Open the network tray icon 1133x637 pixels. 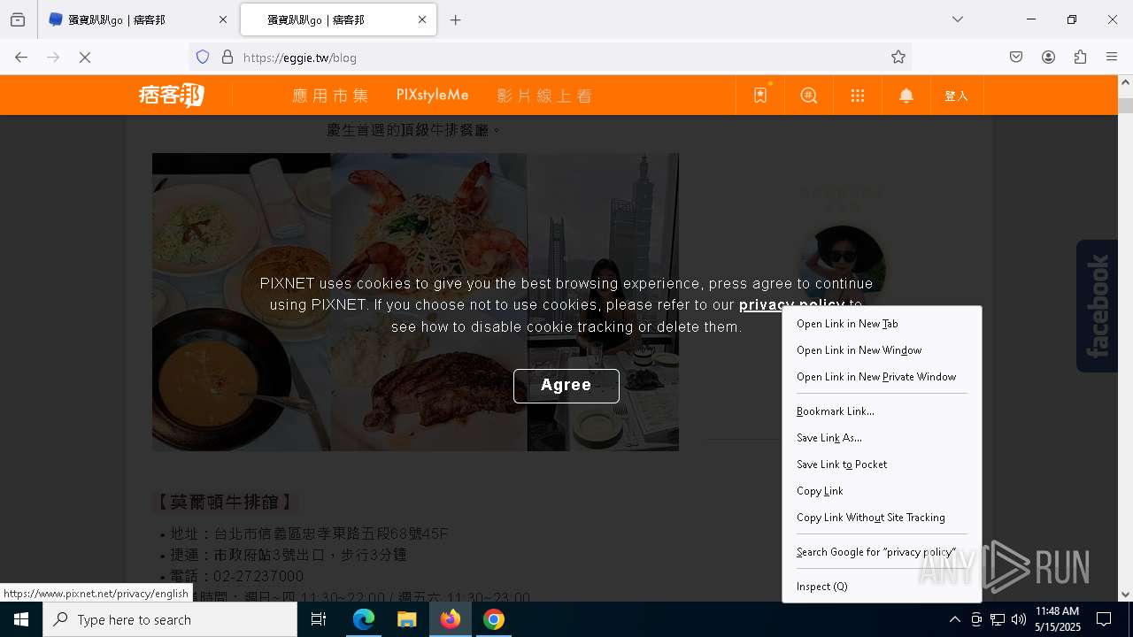pyautogui.click(x=998, y=619)
